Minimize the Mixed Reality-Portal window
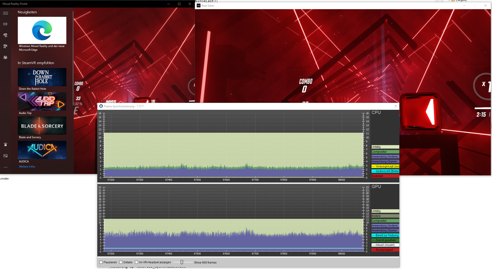 168,4
